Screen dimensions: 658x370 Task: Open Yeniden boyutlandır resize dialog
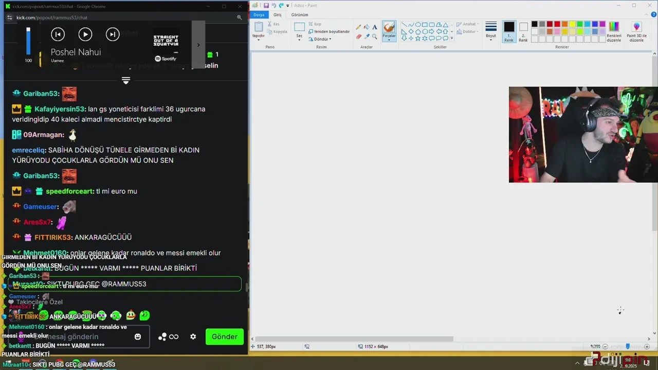coord(329,31)
